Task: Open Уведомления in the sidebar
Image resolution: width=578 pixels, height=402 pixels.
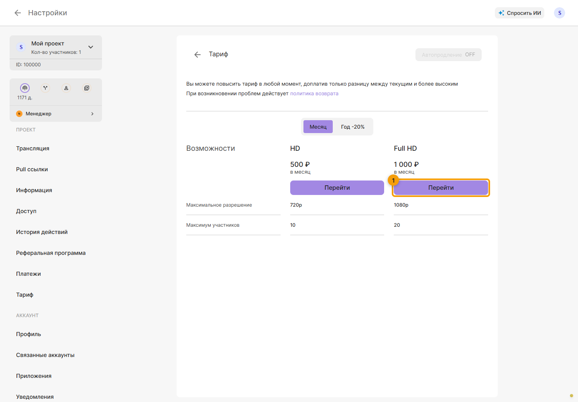Action: pos(35,397)
